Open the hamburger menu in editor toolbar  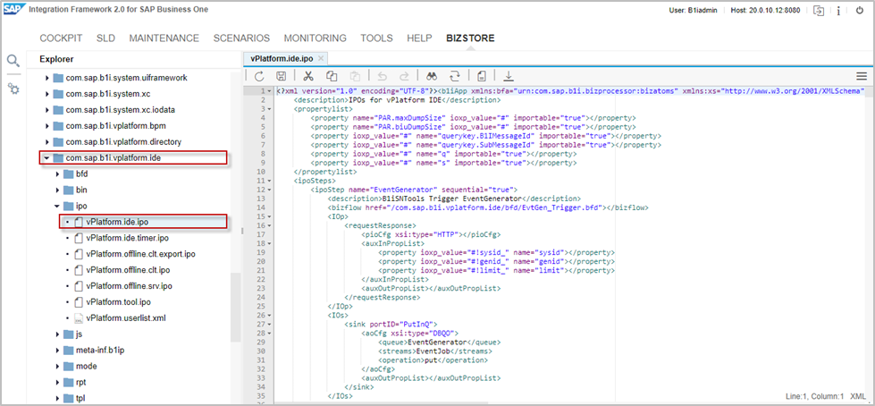pos(862,77)
